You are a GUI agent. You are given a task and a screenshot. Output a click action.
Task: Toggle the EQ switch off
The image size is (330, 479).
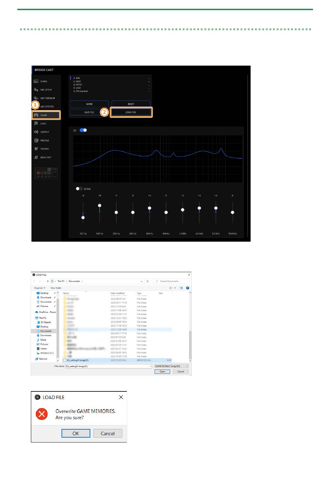coord(83,130)
